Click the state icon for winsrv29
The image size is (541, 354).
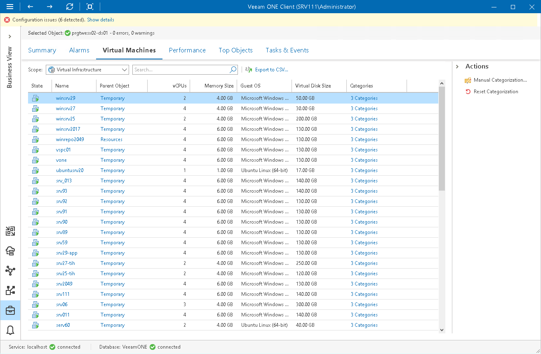pos(35,98)
